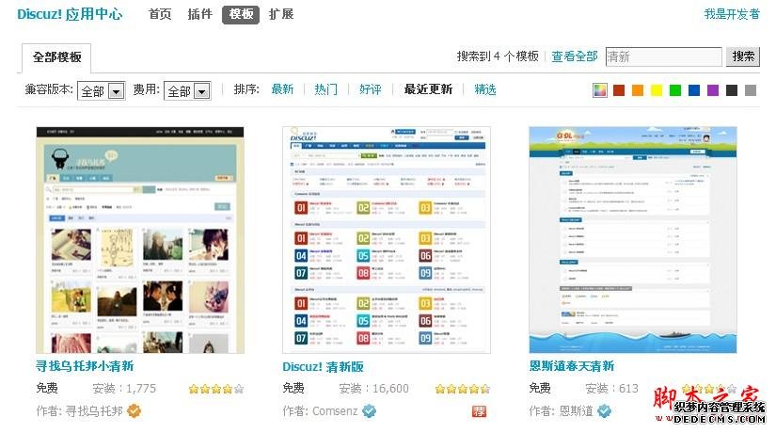Image resolution: width=776 pixels, height=433 pixels.
Task: Click the Discuz! 应用中心 logo
Action: (x=70, y=14)
